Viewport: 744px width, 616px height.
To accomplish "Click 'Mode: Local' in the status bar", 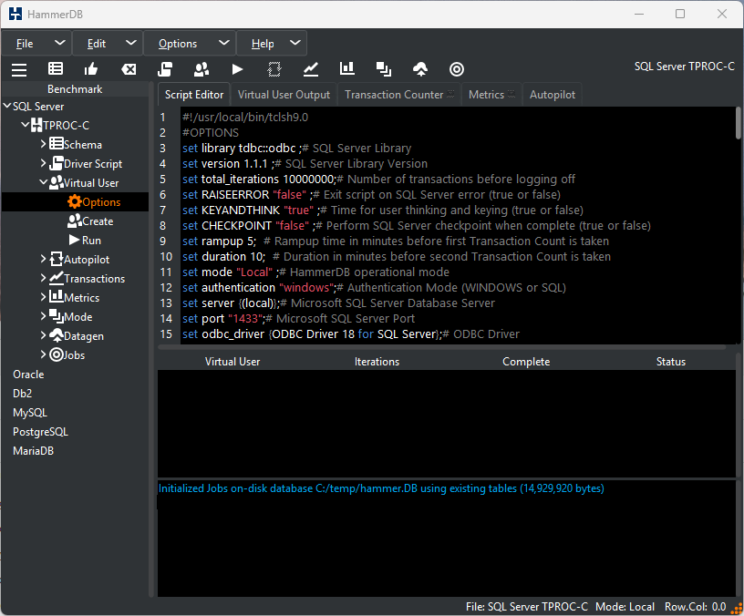I will pos(625,607).
